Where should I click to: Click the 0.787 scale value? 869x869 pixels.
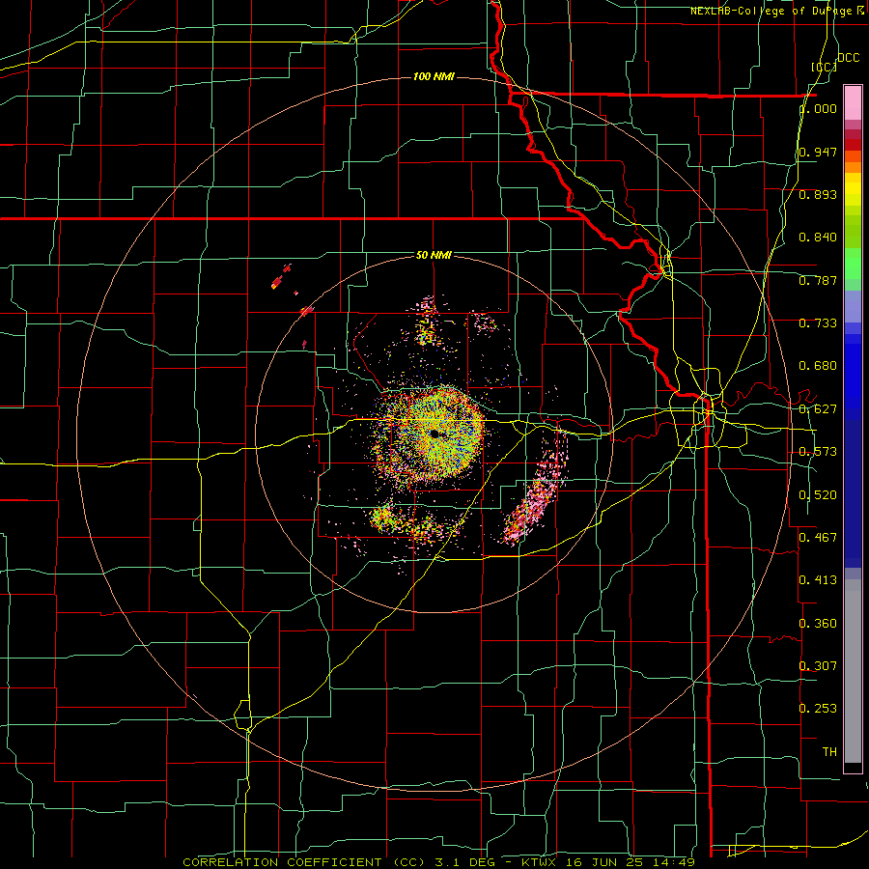(818, 280)
